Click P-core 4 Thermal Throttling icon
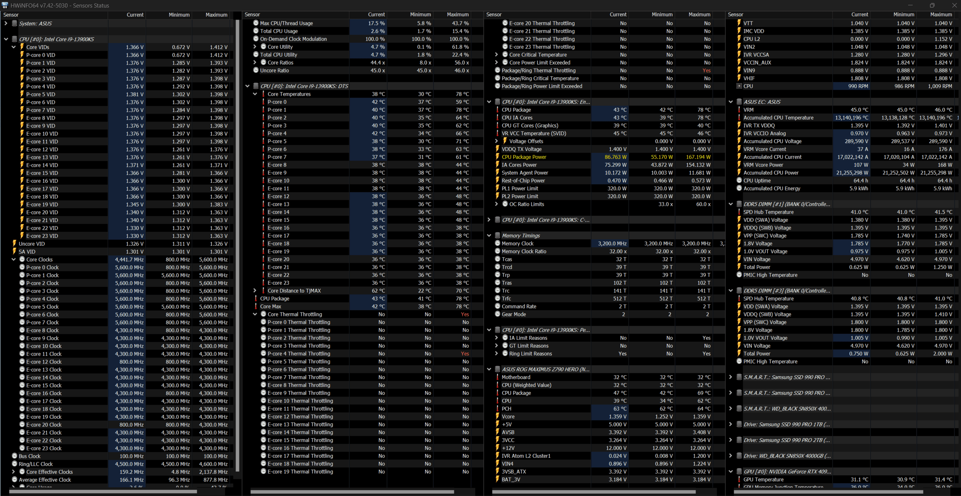961x496 pixels. point(263,354)
